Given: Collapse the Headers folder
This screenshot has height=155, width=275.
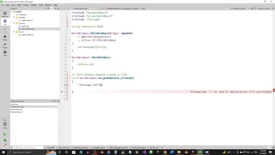Looking at the screenshot, I should click(x=14, y=17).
